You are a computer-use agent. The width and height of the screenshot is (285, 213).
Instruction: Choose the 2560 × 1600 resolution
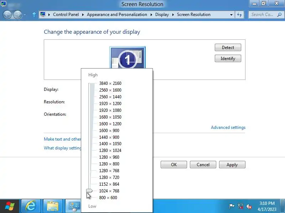pos(110,90)
